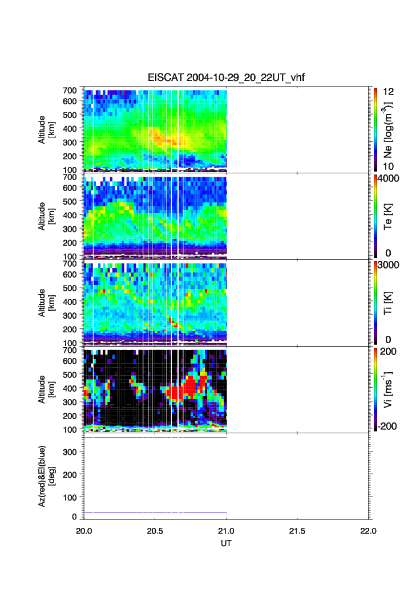404x606 pixels.
Task: Click the Vi velocity colorbar
Action: tap(375, 389)
